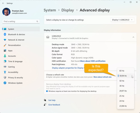This screenshot has height=113, width=140.
Task: Click the Choose a refresh rate heading
Action: coord(55,75)
